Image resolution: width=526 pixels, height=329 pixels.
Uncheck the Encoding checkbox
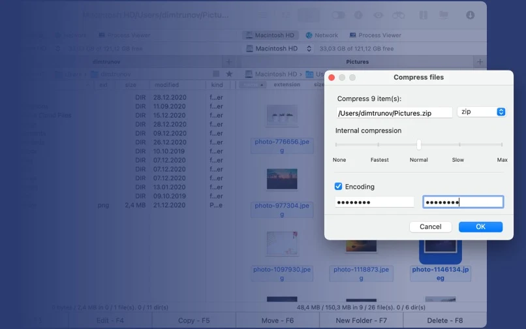[338, 186]
